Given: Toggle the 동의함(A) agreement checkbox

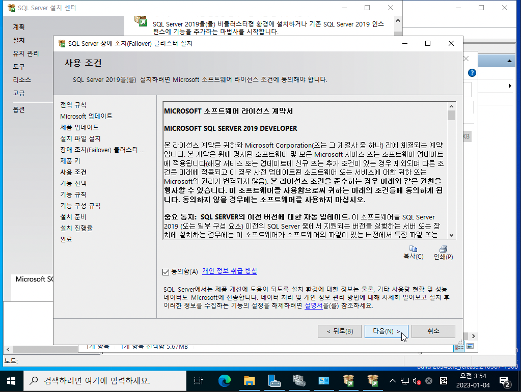Looking at the screenshot, I should coord(166,272).
